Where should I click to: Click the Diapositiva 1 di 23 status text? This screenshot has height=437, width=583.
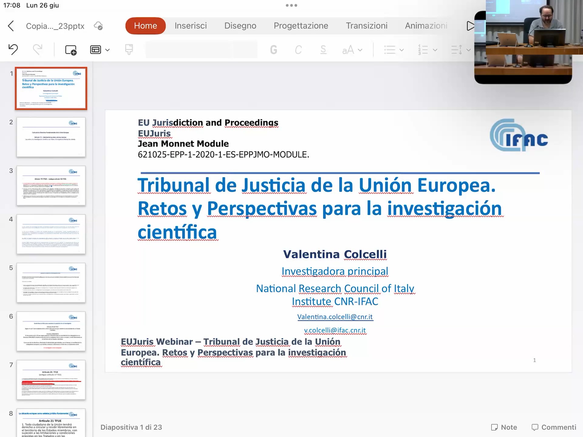(x=131, y=427)
